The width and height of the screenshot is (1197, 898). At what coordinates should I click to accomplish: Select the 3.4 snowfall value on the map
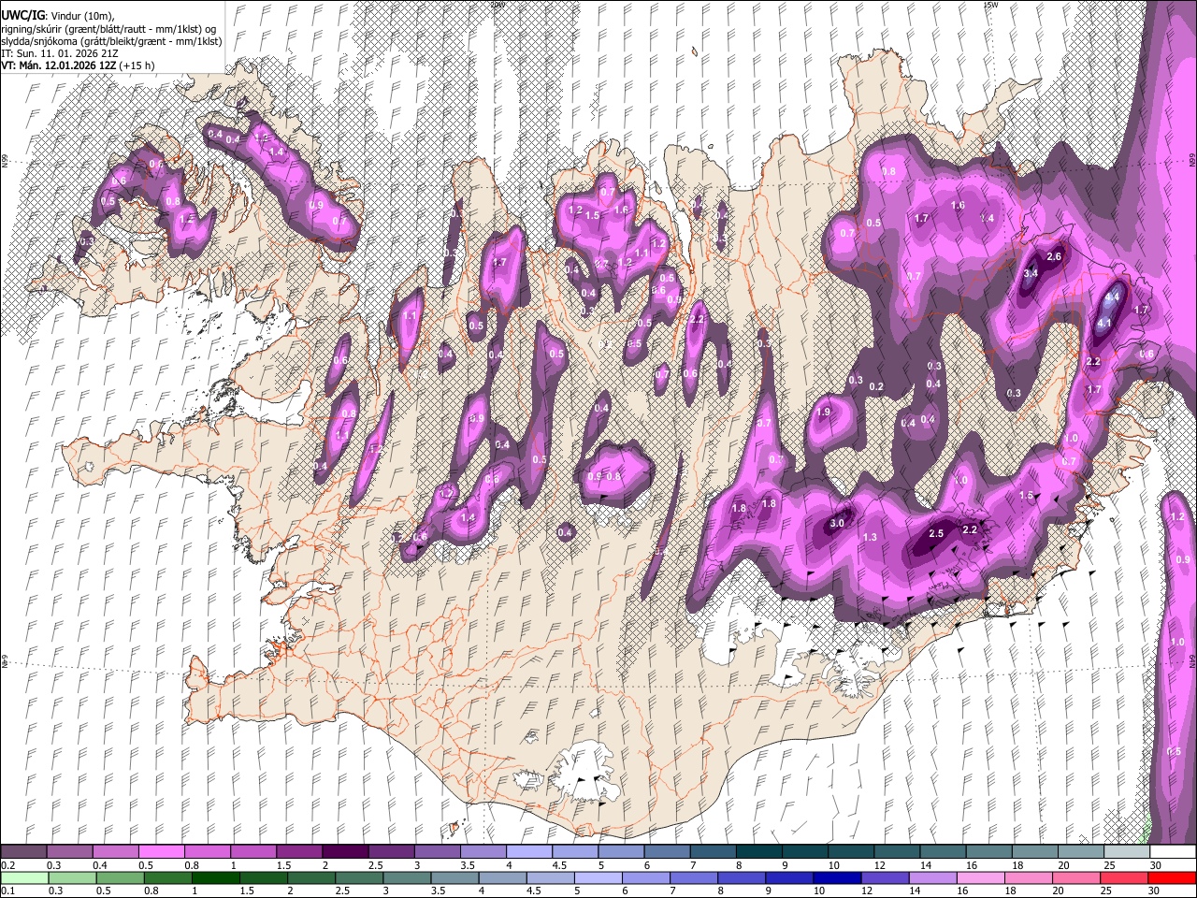[1031, 273]
